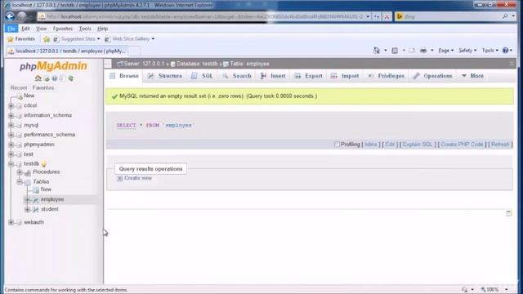
Task: Click the employee table icon in tree
Action: (x=36, y=199)
